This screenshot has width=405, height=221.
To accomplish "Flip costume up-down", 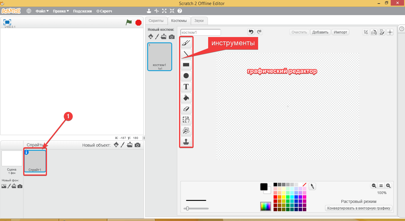I will click(x=382, y=32).
